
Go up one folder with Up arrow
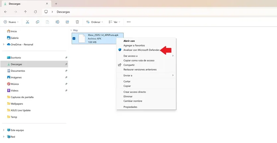tap(26, 12)
